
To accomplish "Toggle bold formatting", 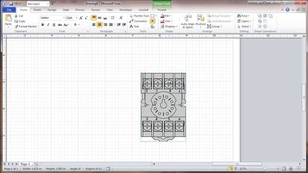I will (43, 25).
